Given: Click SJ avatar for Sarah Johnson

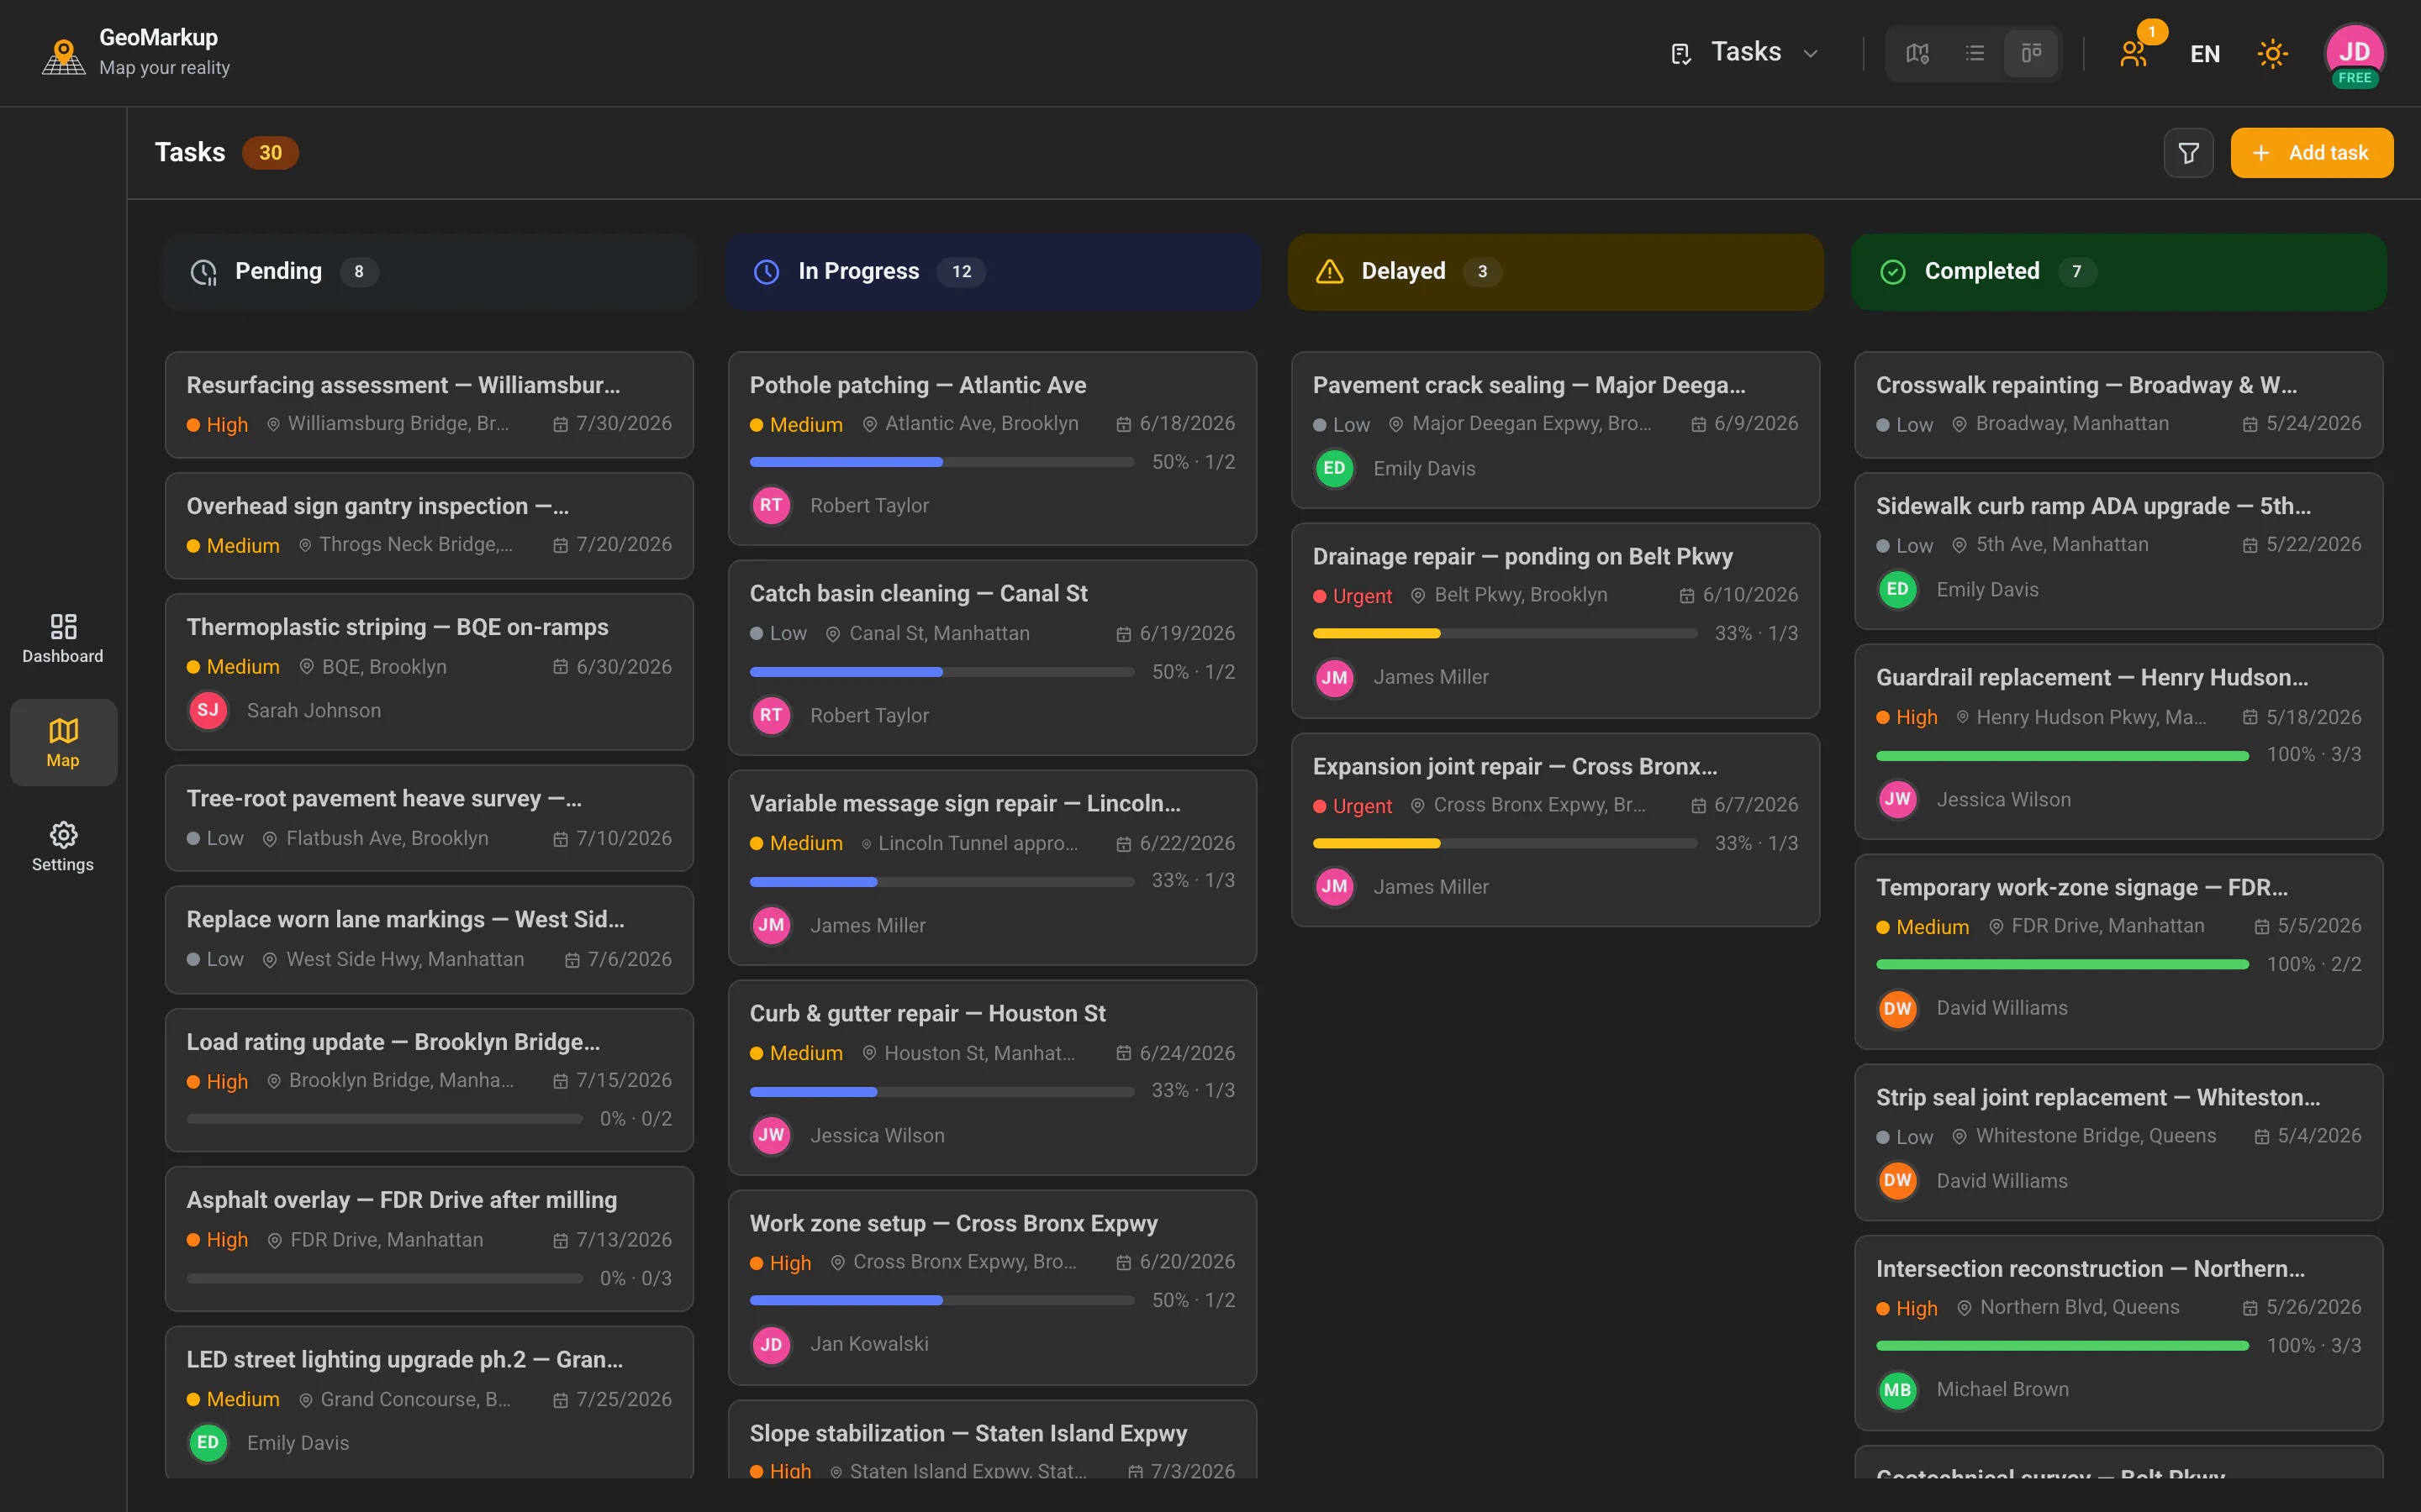Looking at the screenshot, I should (x=208, y=710).
